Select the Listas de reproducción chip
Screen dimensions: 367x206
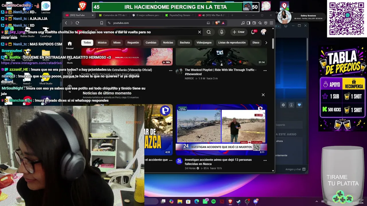coord(232,43)
